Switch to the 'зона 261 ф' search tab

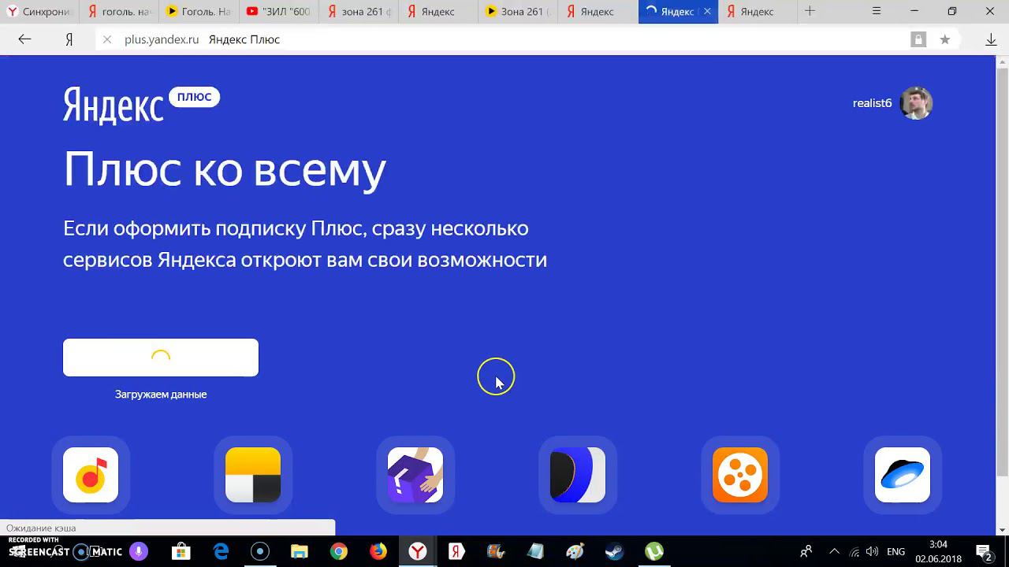358,12
